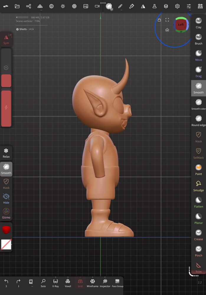Toggle X-Ray view
This screenshot has width=206, height=295.
[x=55, y=283]
